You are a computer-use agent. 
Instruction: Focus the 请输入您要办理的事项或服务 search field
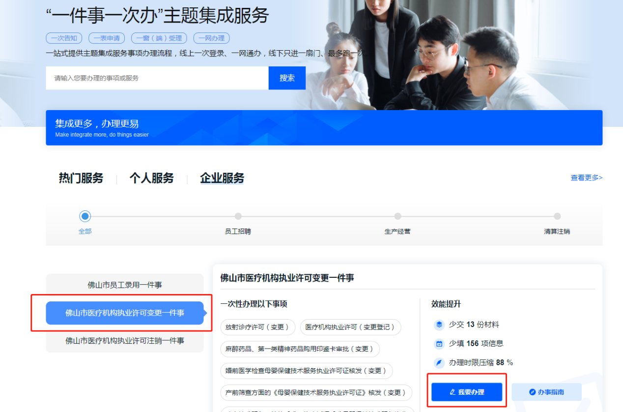coord(157,78)
